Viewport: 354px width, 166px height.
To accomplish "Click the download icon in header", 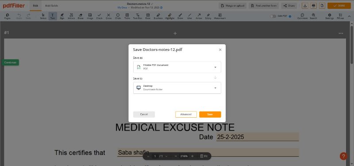I will coord(305,6).
